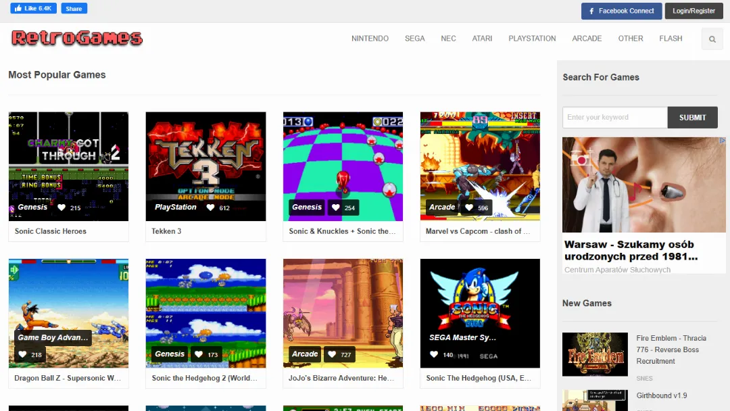Image resolution: width=730 pixels, height=411 pixels.
Task: Expand the Atari navigation menu
Action: pyautogui.click(x=482, y=39)
